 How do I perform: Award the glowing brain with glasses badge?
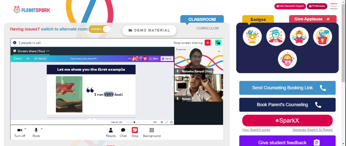pyautogui.click(x=287, y=59)
